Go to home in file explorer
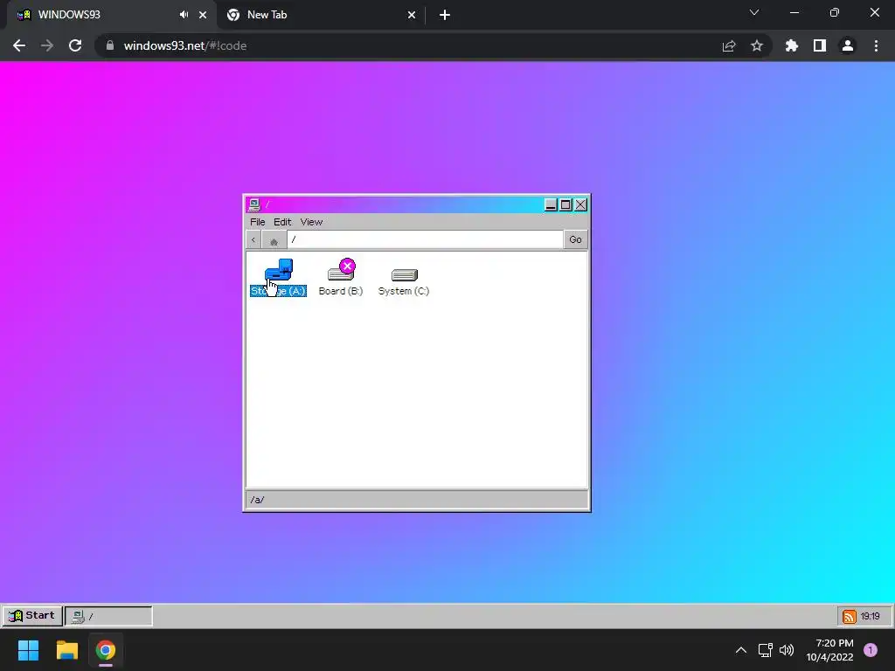This screenshot has width=895, height=671. click(x=274, y=239)
